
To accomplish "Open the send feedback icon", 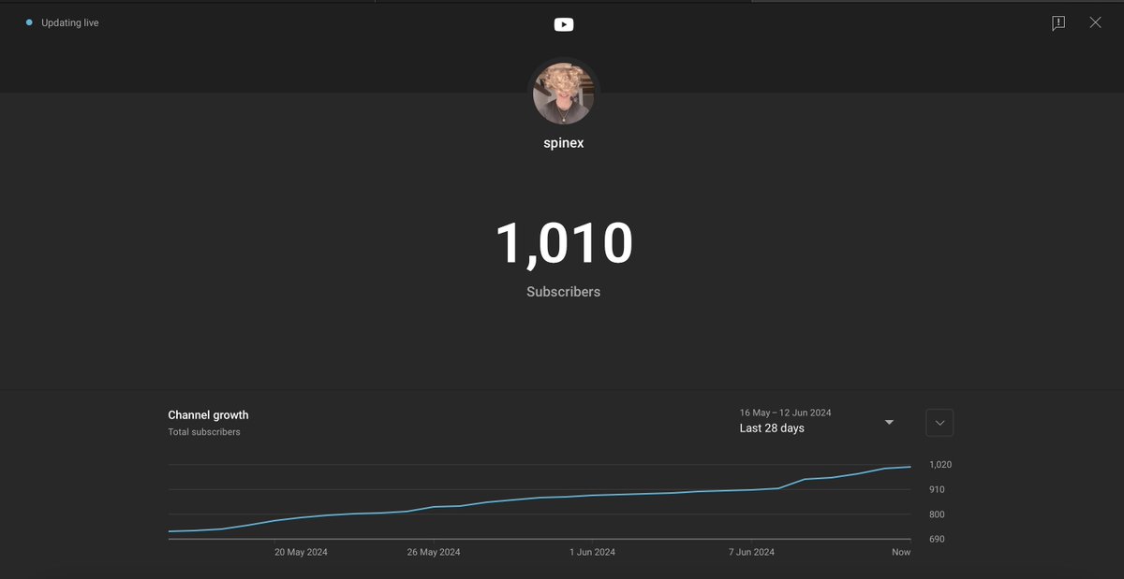I will pyautogui.click(x=1057, y=22).
